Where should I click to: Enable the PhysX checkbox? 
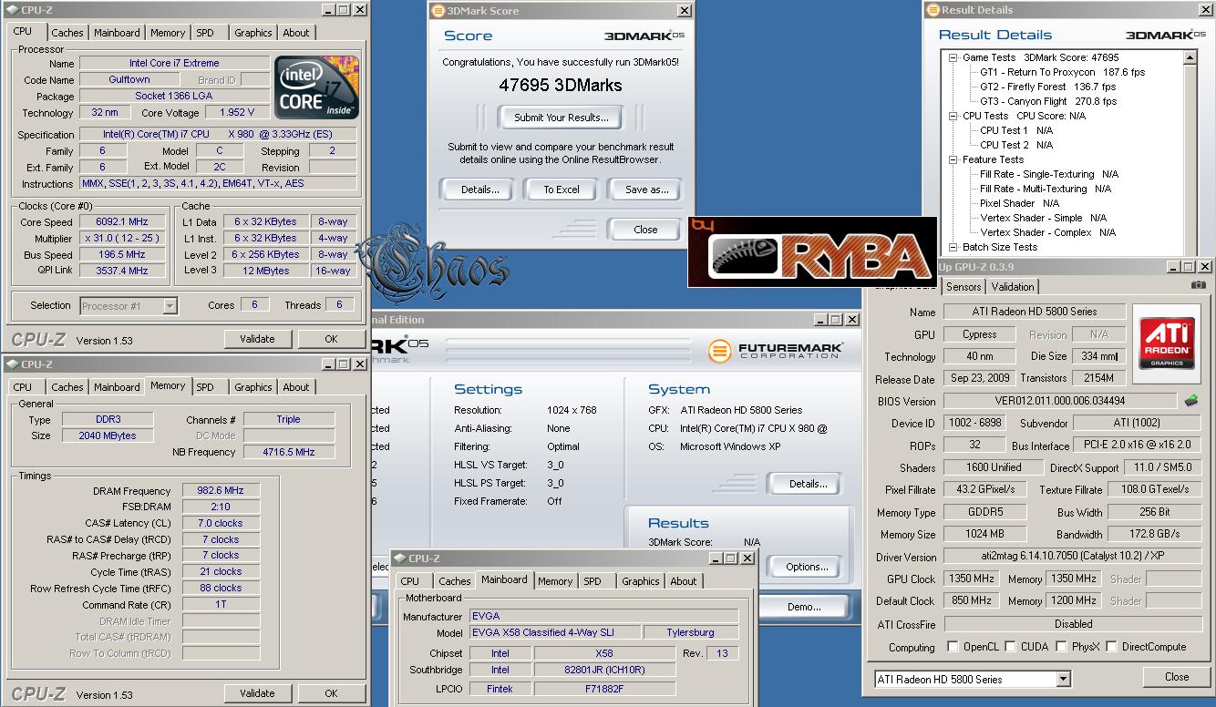coord(1062,647)
